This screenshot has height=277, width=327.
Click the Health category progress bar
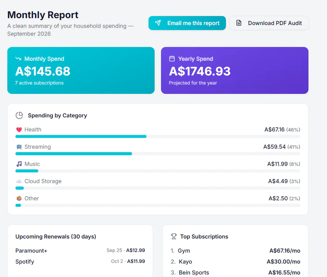pos(158,136)
